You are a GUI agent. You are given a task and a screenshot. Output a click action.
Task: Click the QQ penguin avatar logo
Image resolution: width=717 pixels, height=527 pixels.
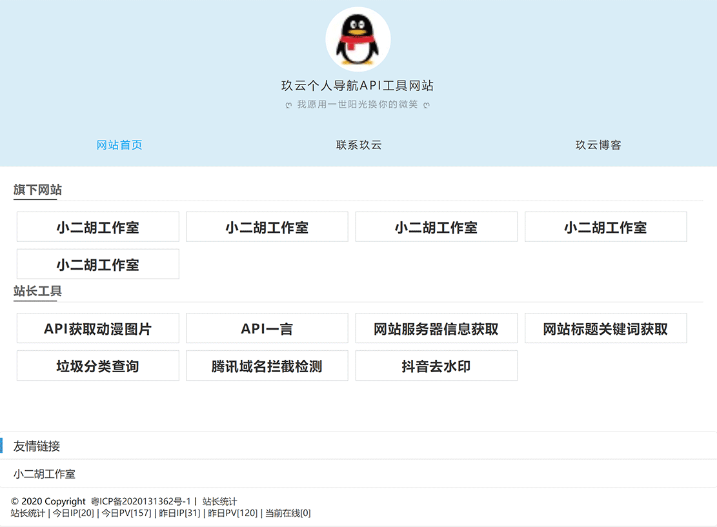click(358, 38)
